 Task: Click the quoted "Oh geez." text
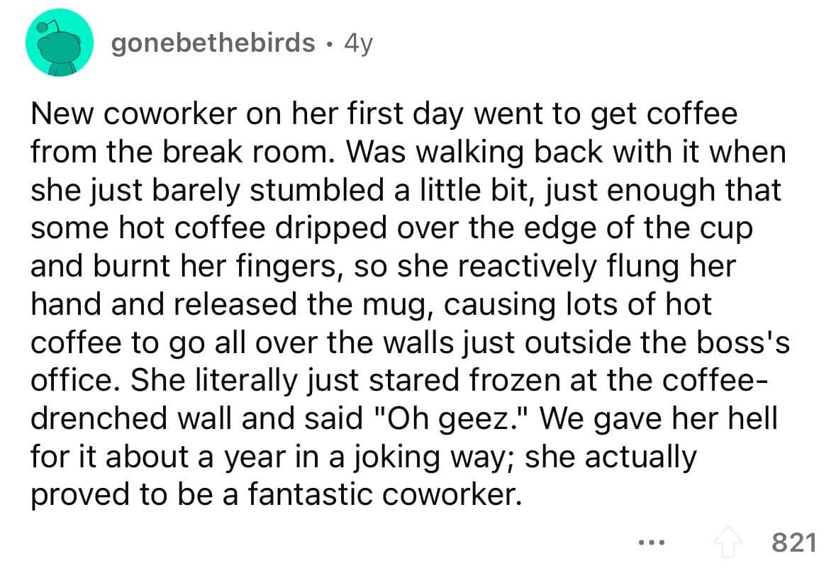point(423,418)
